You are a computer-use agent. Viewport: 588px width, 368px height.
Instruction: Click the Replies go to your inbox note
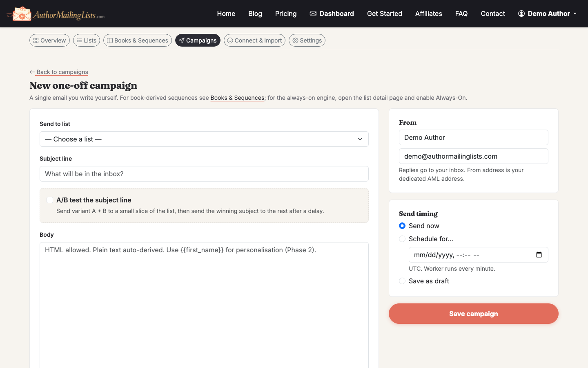pyautogui.click(x=461, y=174)
